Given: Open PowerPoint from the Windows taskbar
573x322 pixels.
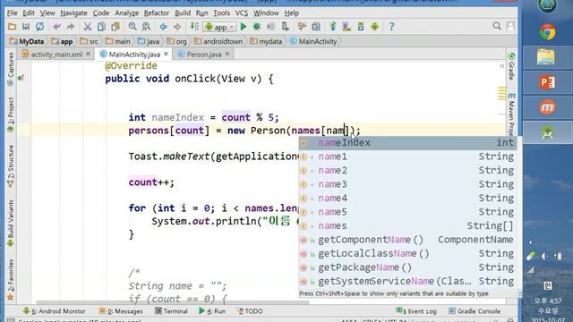Looking at the screenshot, I should [x=547, y=82].
